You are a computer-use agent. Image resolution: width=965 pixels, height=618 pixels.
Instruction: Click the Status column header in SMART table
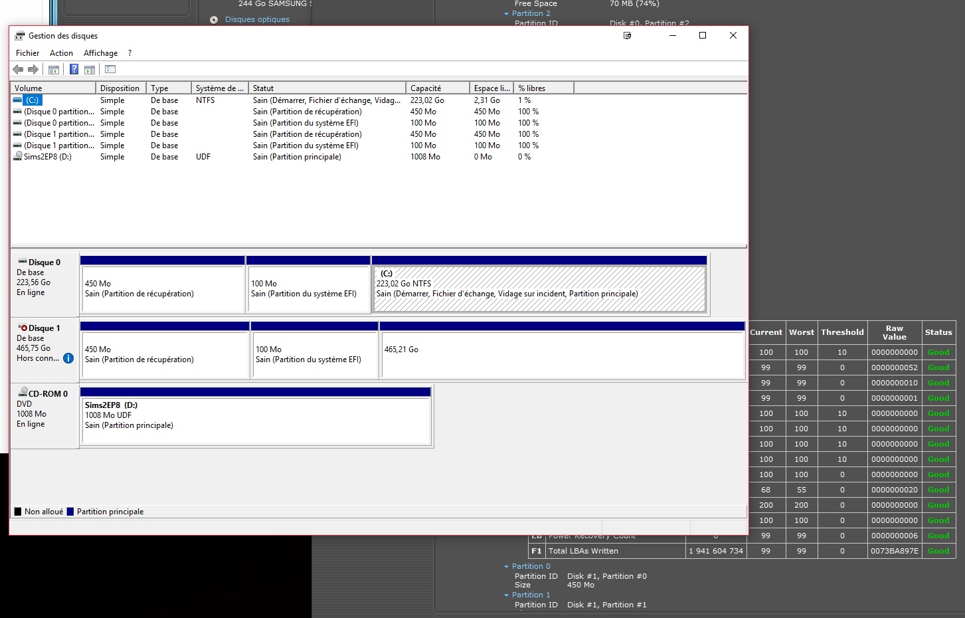pos(938,332)
